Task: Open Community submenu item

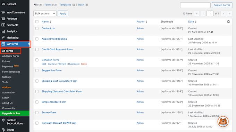Action: (x=8, y=108)
